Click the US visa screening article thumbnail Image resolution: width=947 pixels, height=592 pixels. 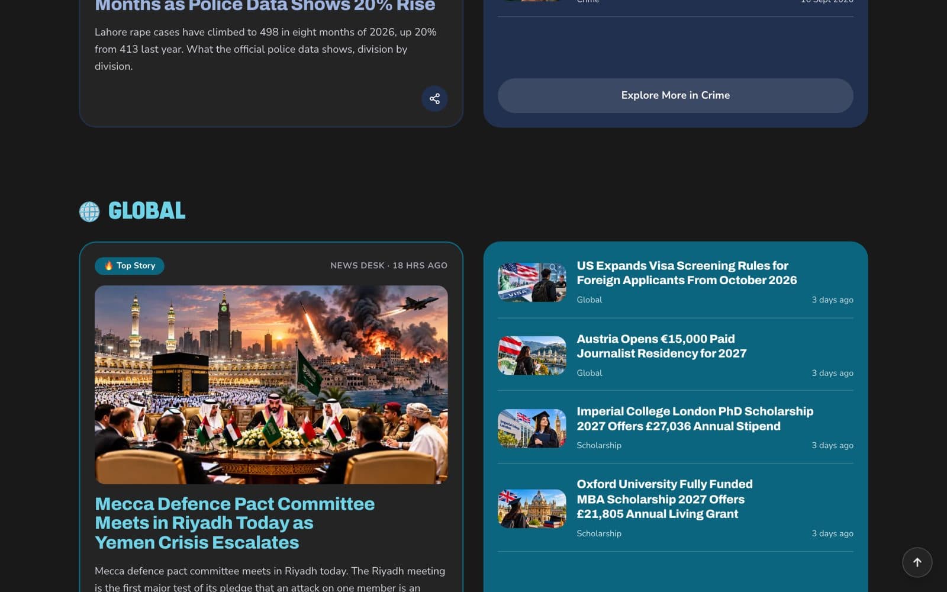pyautogui.click(x=532, y=282)
